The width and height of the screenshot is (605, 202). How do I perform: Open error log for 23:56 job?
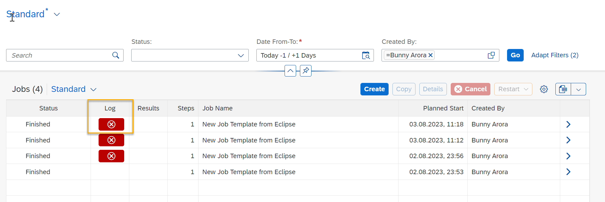pos(111,156)
